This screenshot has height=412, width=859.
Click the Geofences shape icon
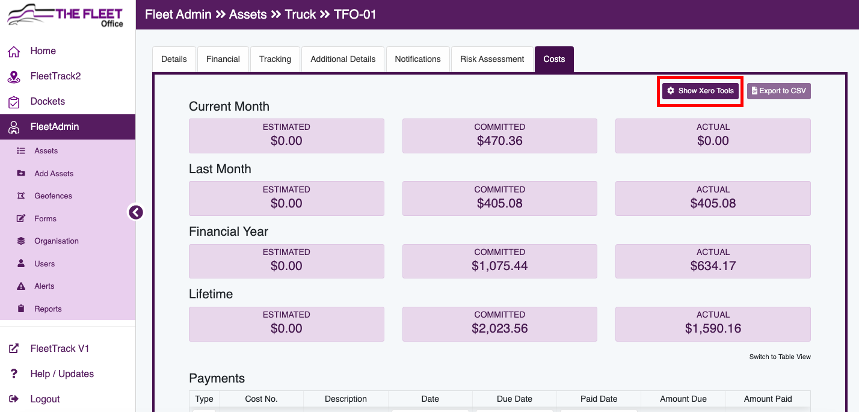(21, 196)
